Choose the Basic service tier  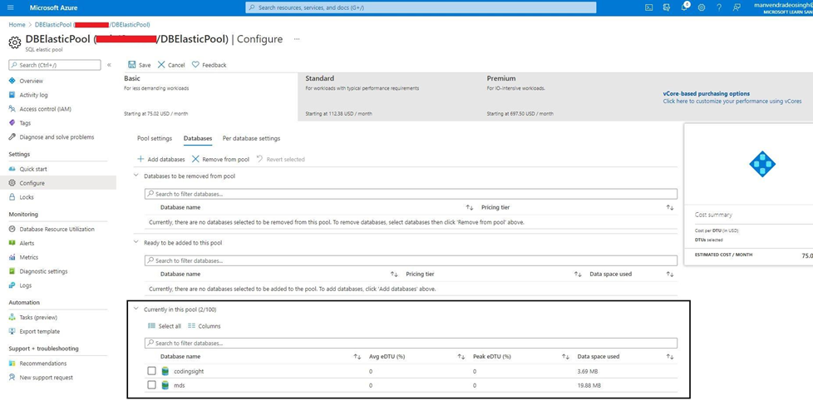click(209, 97)
